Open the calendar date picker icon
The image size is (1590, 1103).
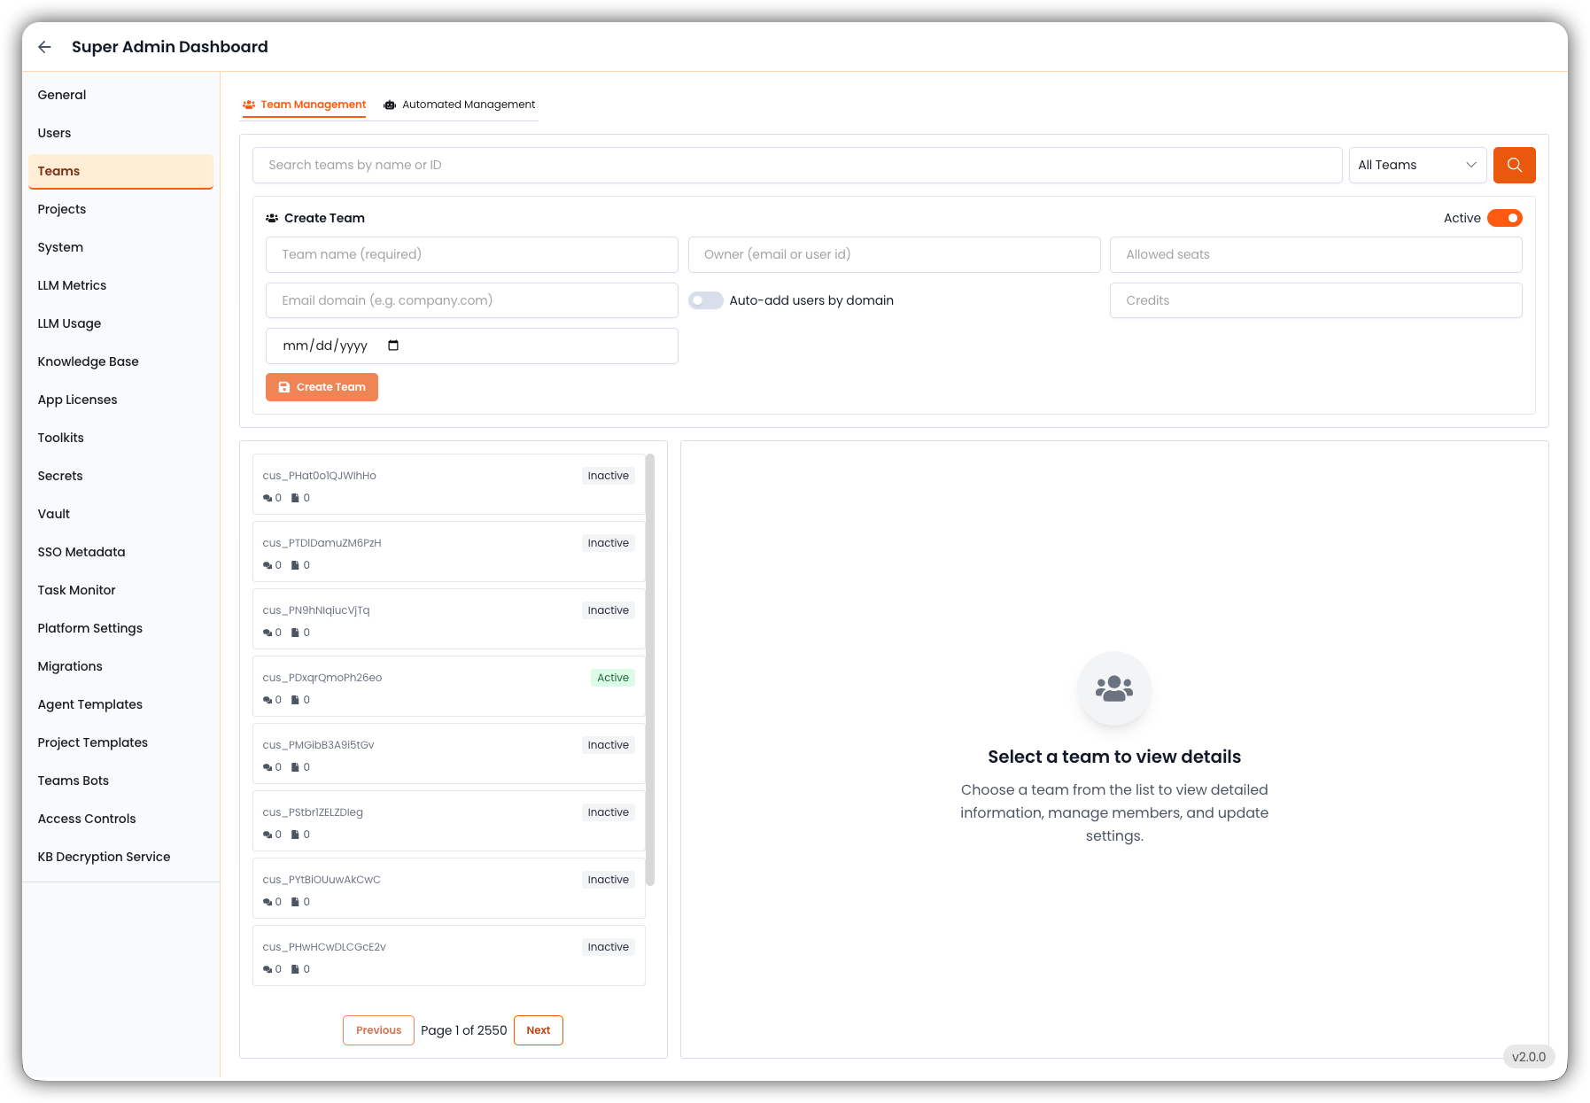(x=393, y=346)
